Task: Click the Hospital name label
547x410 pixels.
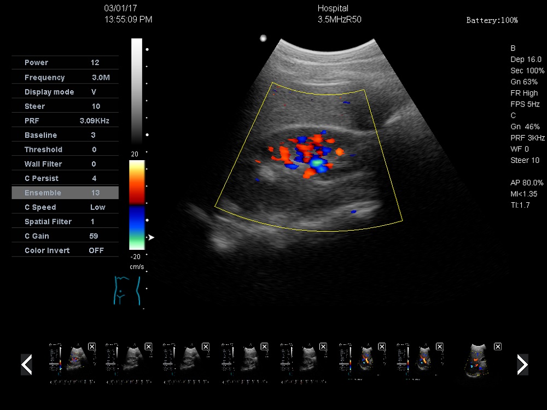Action: (333, 8)
